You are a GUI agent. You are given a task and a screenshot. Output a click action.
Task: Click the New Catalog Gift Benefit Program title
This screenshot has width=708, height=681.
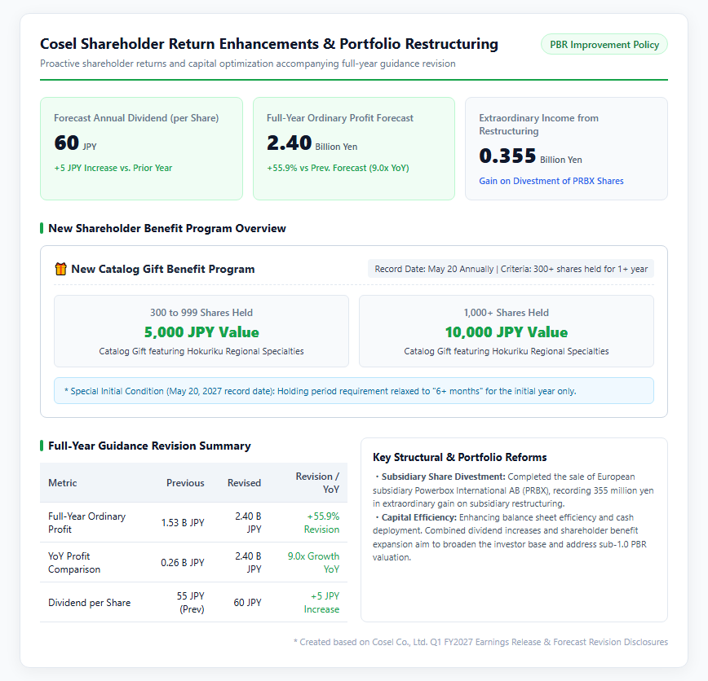[x=163, y=270]
